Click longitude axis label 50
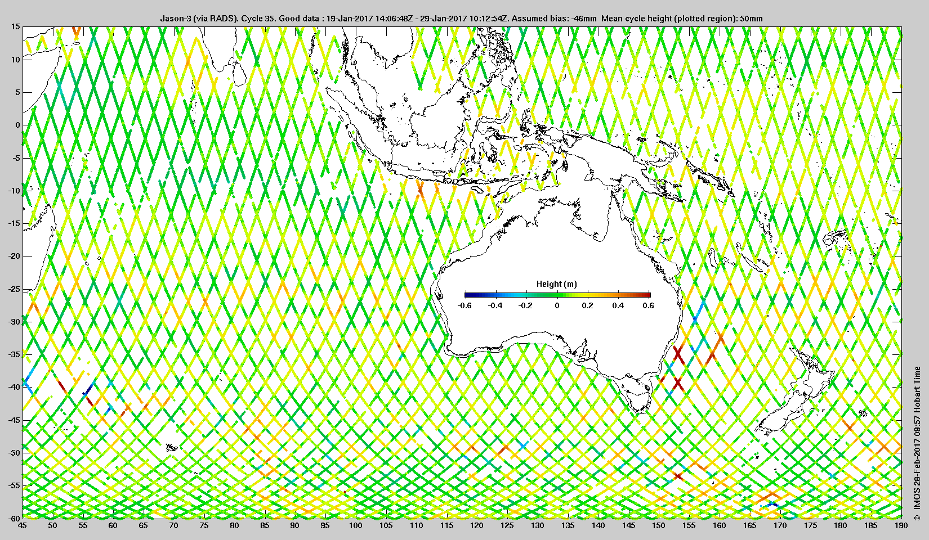The image size is (929, 540). [52, 525]
